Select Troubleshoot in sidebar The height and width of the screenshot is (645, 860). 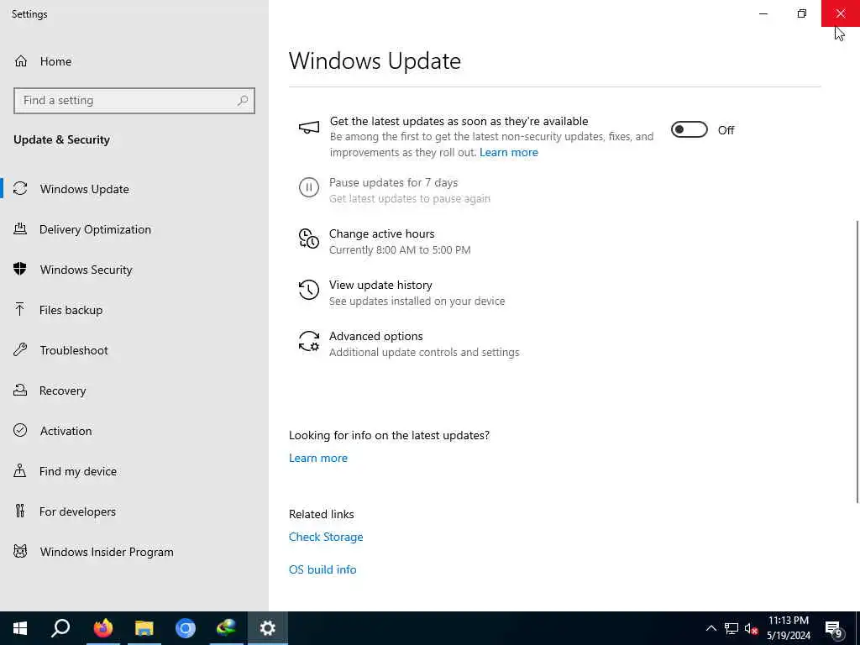(x=134, y=350)
